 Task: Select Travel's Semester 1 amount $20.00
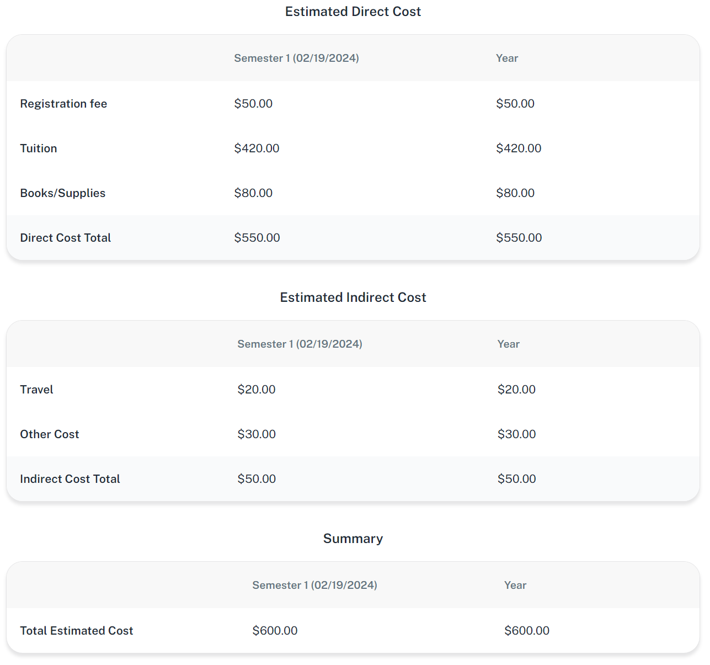pyautogui.click(x=256, y=390)
